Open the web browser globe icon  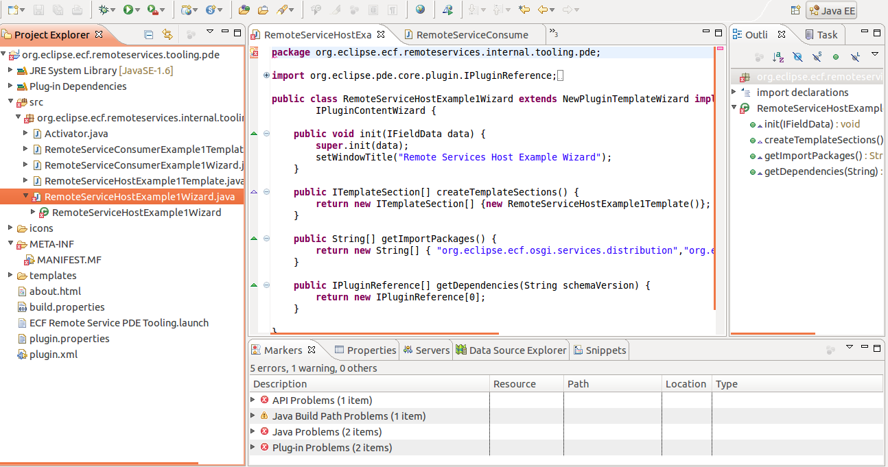420,10
